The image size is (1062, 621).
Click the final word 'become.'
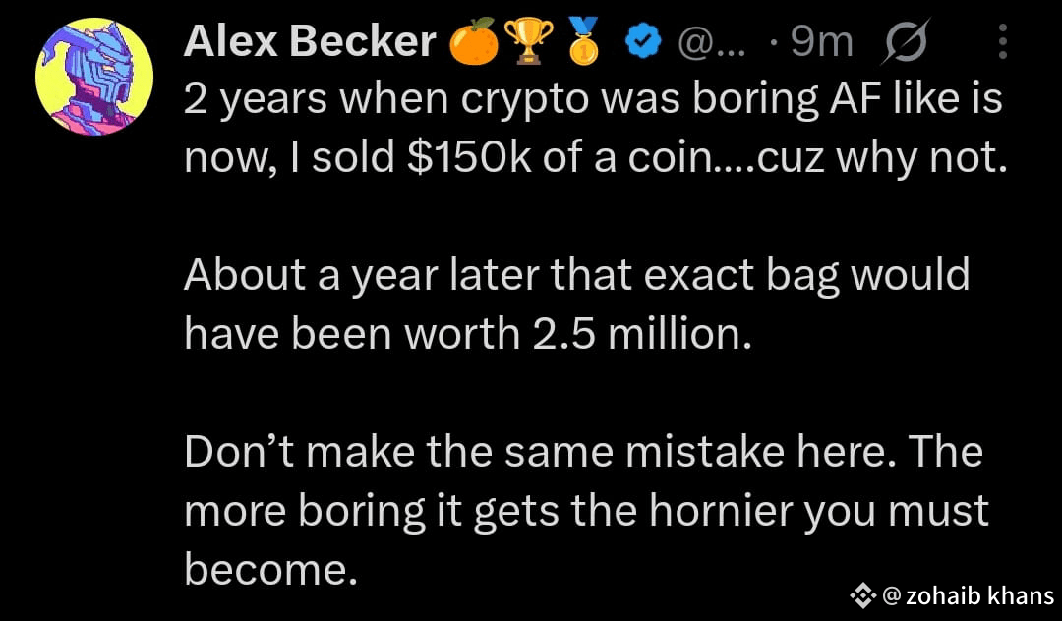pos(270,570)
